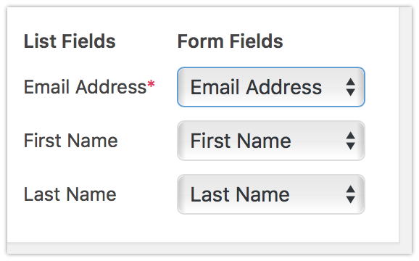Click up arrow in First Name select

350,136
